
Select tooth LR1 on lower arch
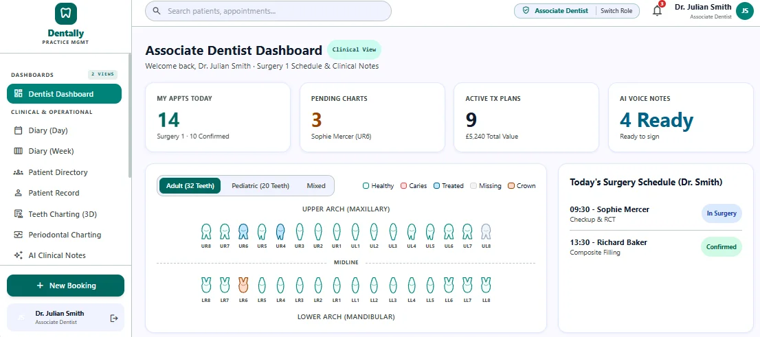[x=337, y=285]
